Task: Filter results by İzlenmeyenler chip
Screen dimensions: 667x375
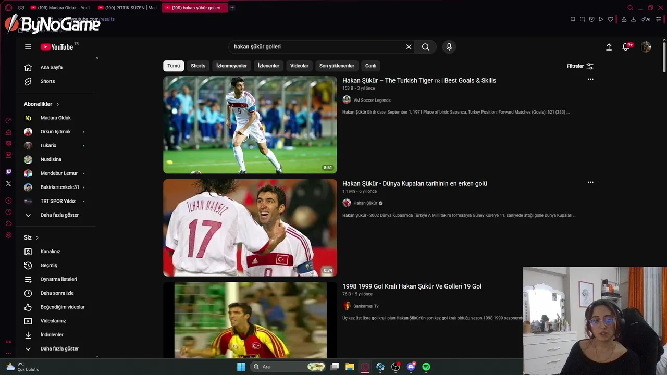Action: (231, 66)
